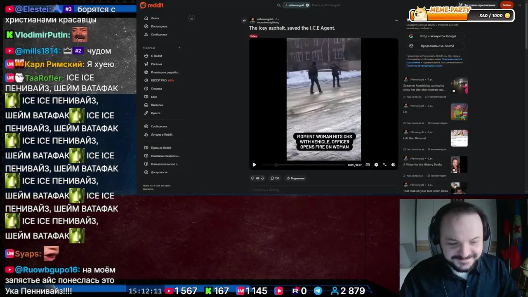528x297 pixels.
Task: Open Популярное in Reddit sidebar
Action: (159, 26)
